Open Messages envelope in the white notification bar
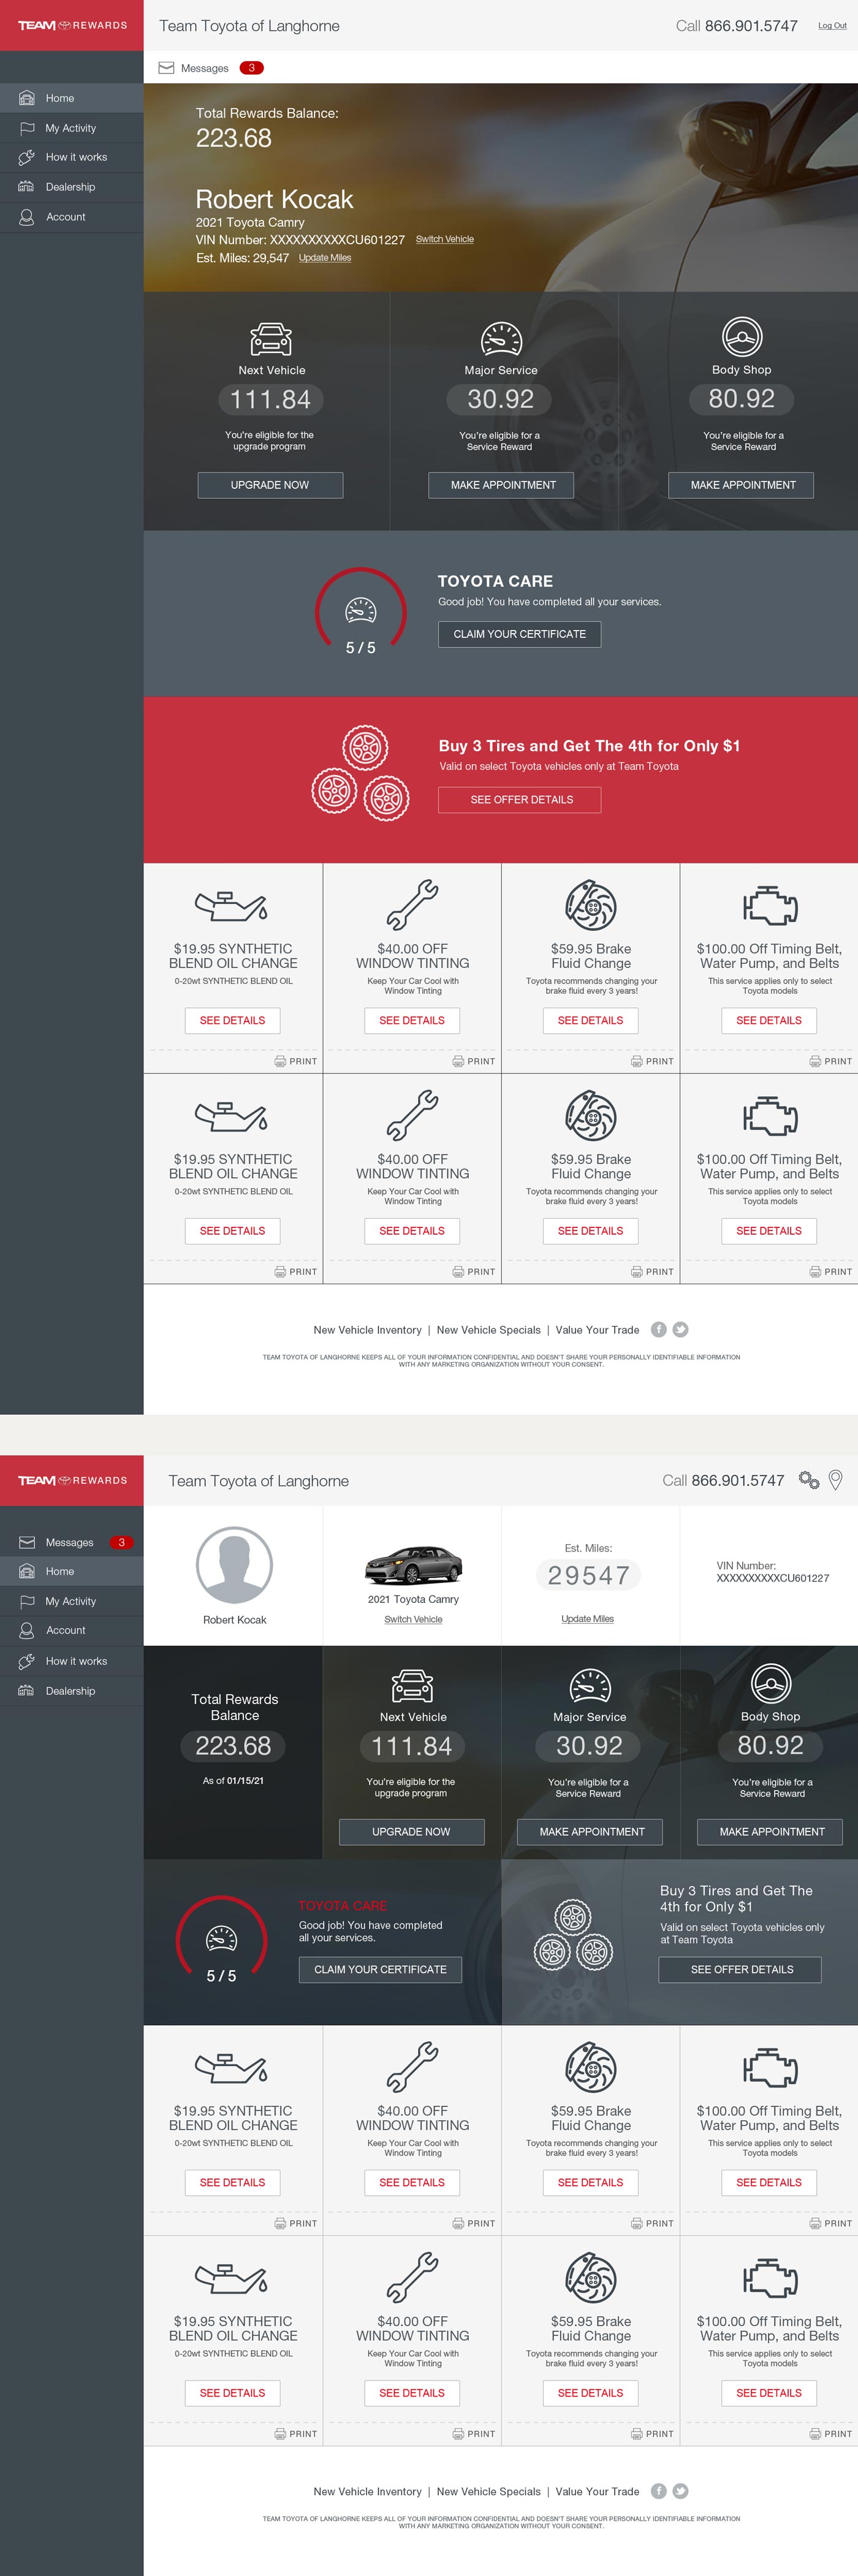858x2576 pixels. (167, 68)
